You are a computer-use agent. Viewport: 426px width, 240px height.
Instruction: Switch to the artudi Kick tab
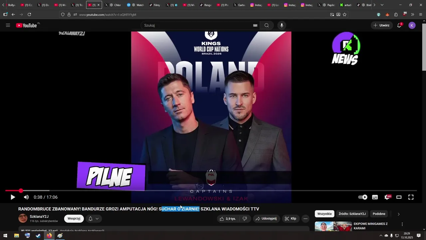coord(345,5)
